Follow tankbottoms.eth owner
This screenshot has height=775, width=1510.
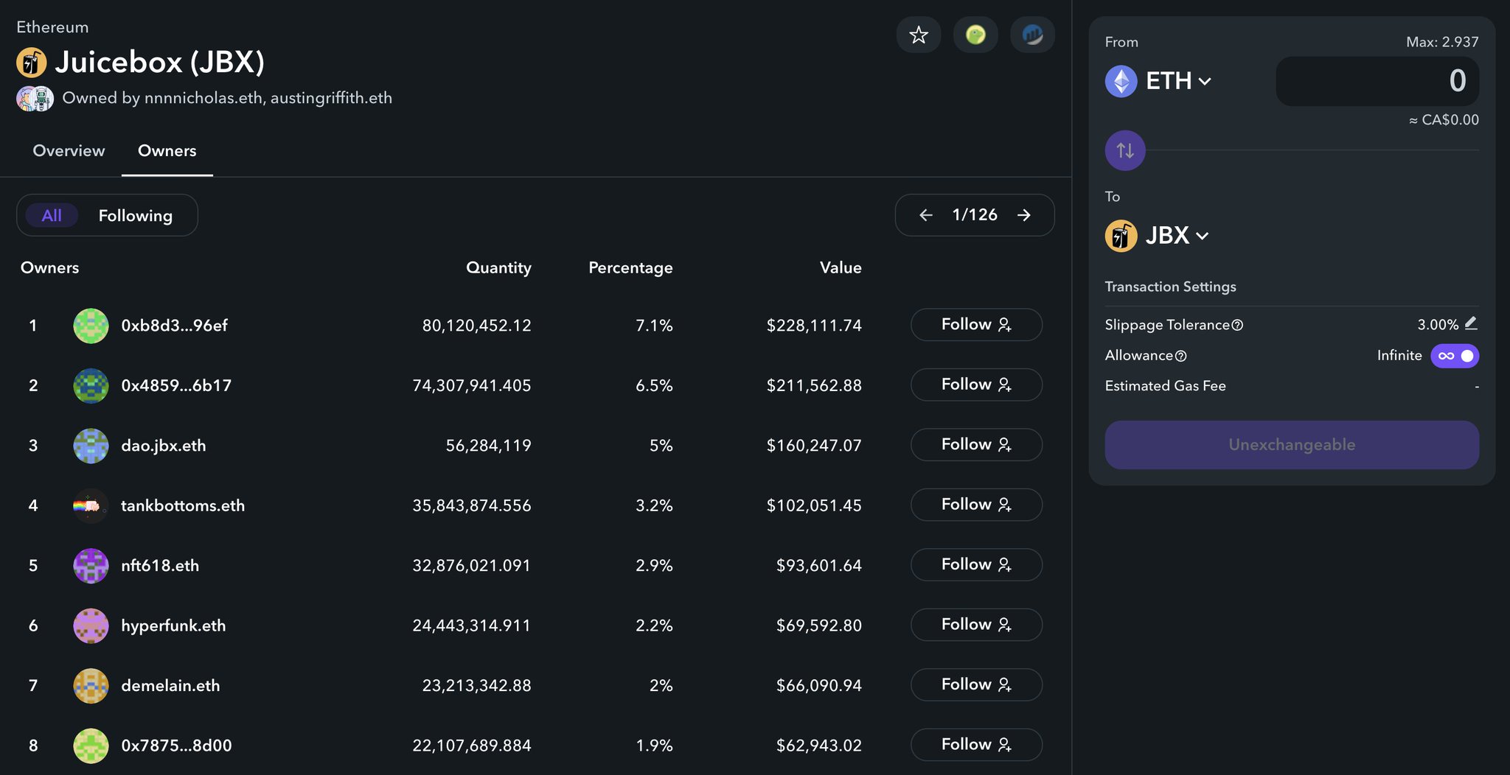(976, 505)
